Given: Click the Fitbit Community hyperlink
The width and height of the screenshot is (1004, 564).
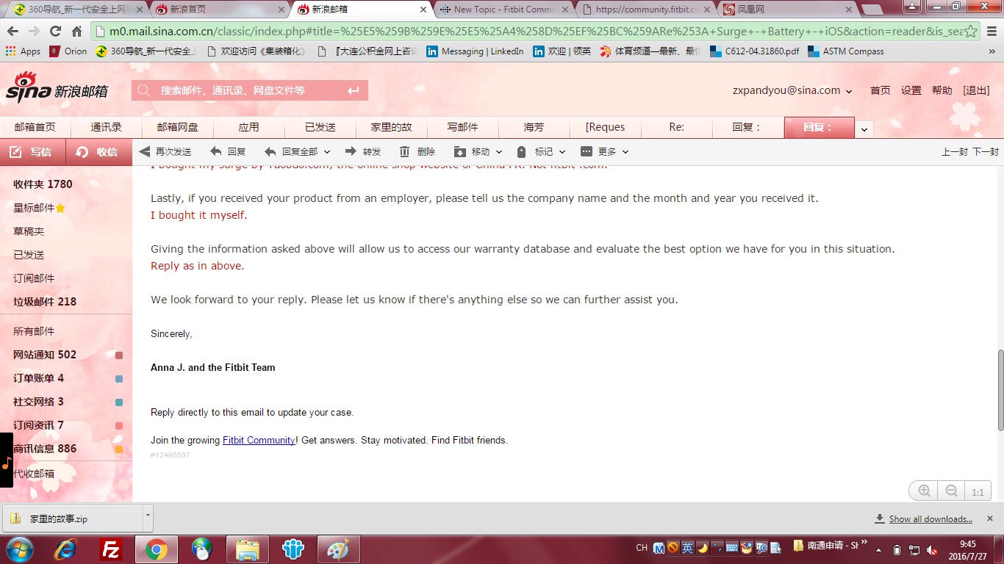Looking at the screenshot, I should (x=259, y=441).
